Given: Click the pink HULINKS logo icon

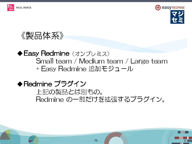Looking at the screenshot, I should pos(11,7).
